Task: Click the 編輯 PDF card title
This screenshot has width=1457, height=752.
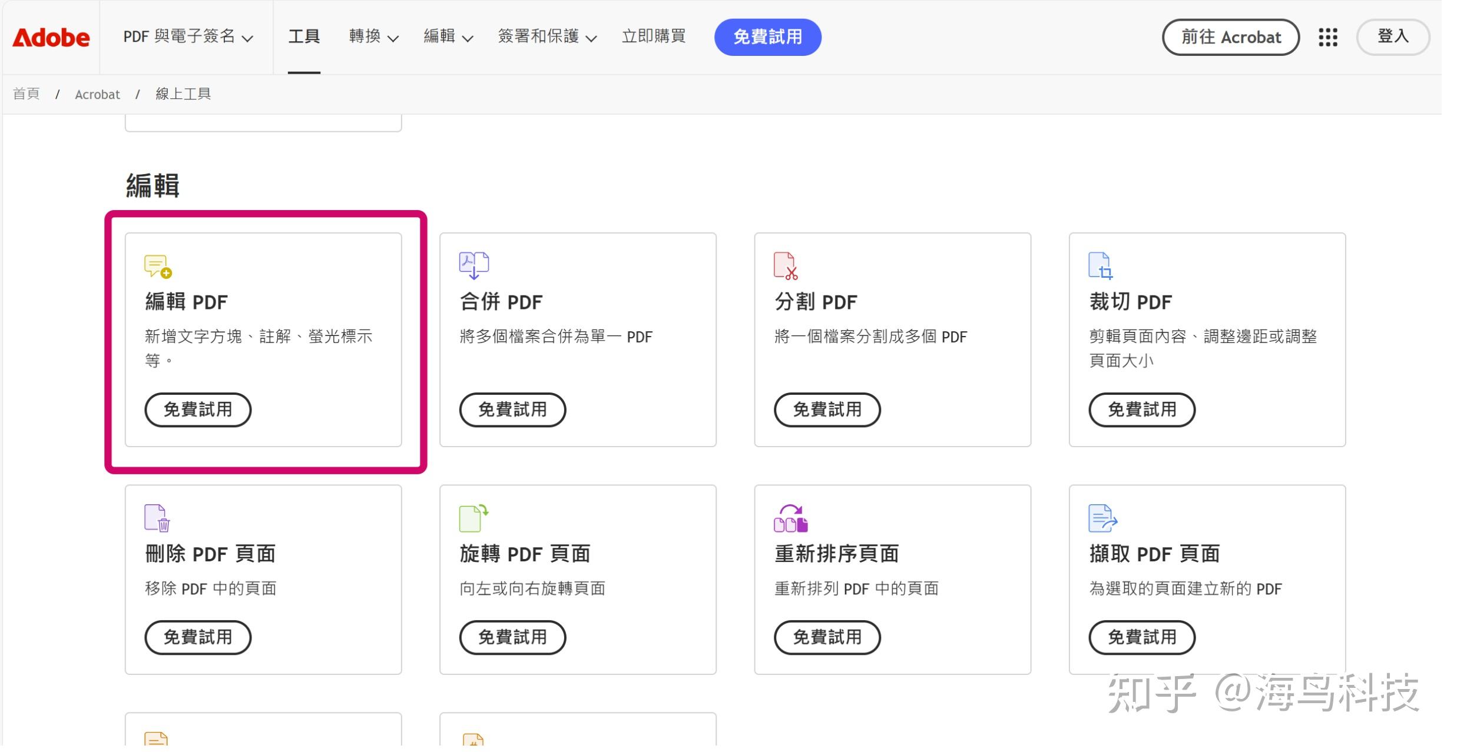Action: point(186,302)
